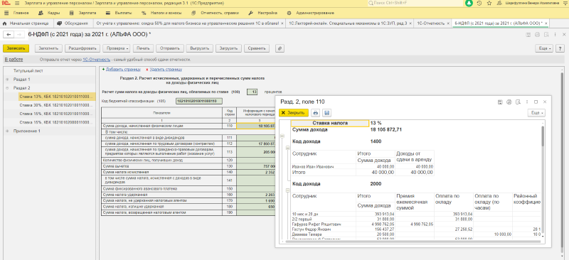Screen dimensions: 569x260
Task: Click the tax rate field 13
Action: (252, 92)
